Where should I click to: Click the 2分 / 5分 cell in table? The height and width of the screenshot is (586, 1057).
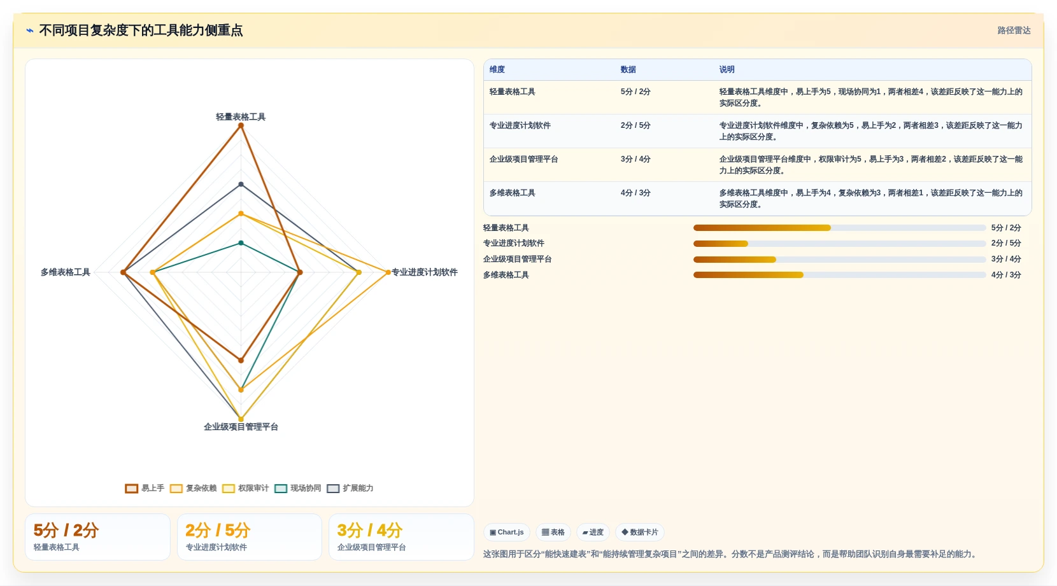(x=635, y=125)
